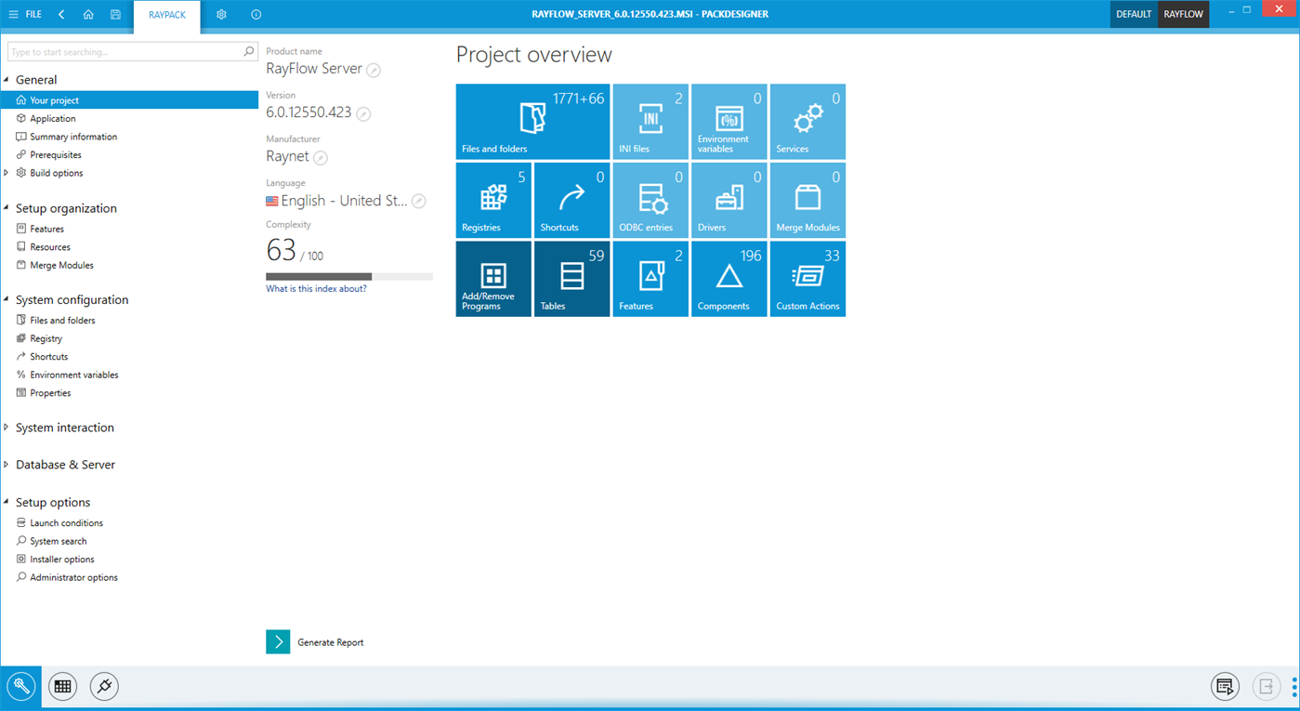This screenshot has width=1300, height=711.
Task: Click the save icon in the title bar
Action: pyautogui.click(x=114, y=14)
